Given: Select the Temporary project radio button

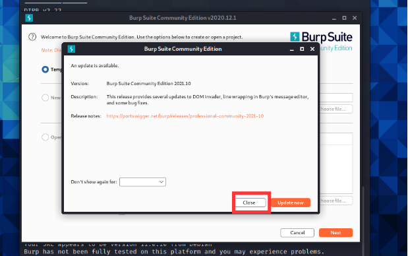Looking at the screenshot, I should point(45,69).
